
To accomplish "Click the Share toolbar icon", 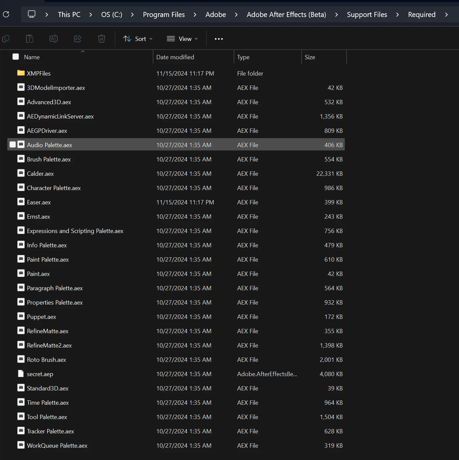I will coord(78,39).
